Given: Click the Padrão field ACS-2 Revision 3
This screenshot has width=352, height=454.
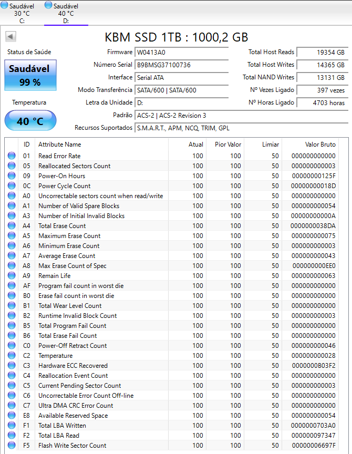Looking at the screenshot, I should click(242, 116).
